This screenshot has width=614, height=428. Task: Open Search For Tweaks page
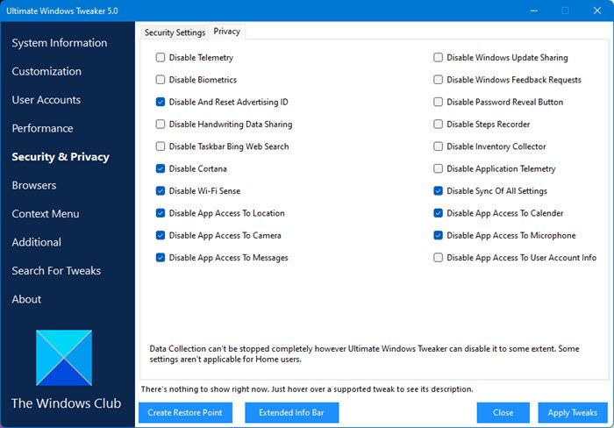56,271
